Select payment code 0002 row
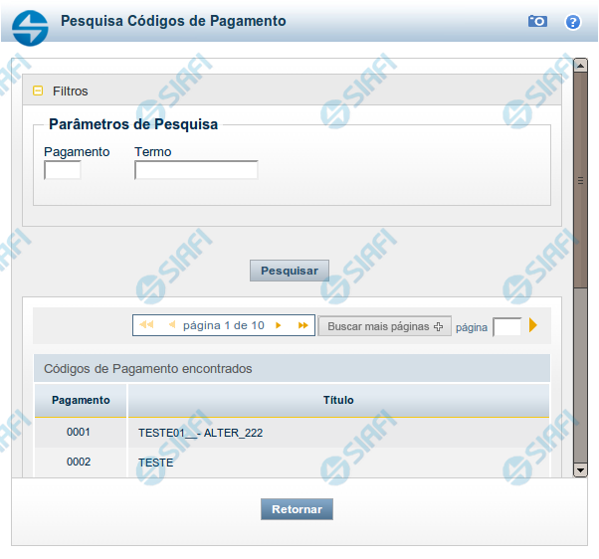Image resolution: width=599 pixels, height=559 pixels. pos(79,463)
